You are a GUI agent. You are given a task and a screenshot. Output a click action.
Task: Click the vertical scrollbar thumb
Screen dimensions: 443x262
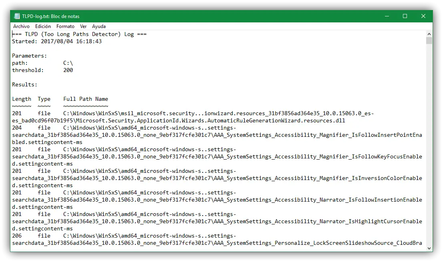pos(429,40)
